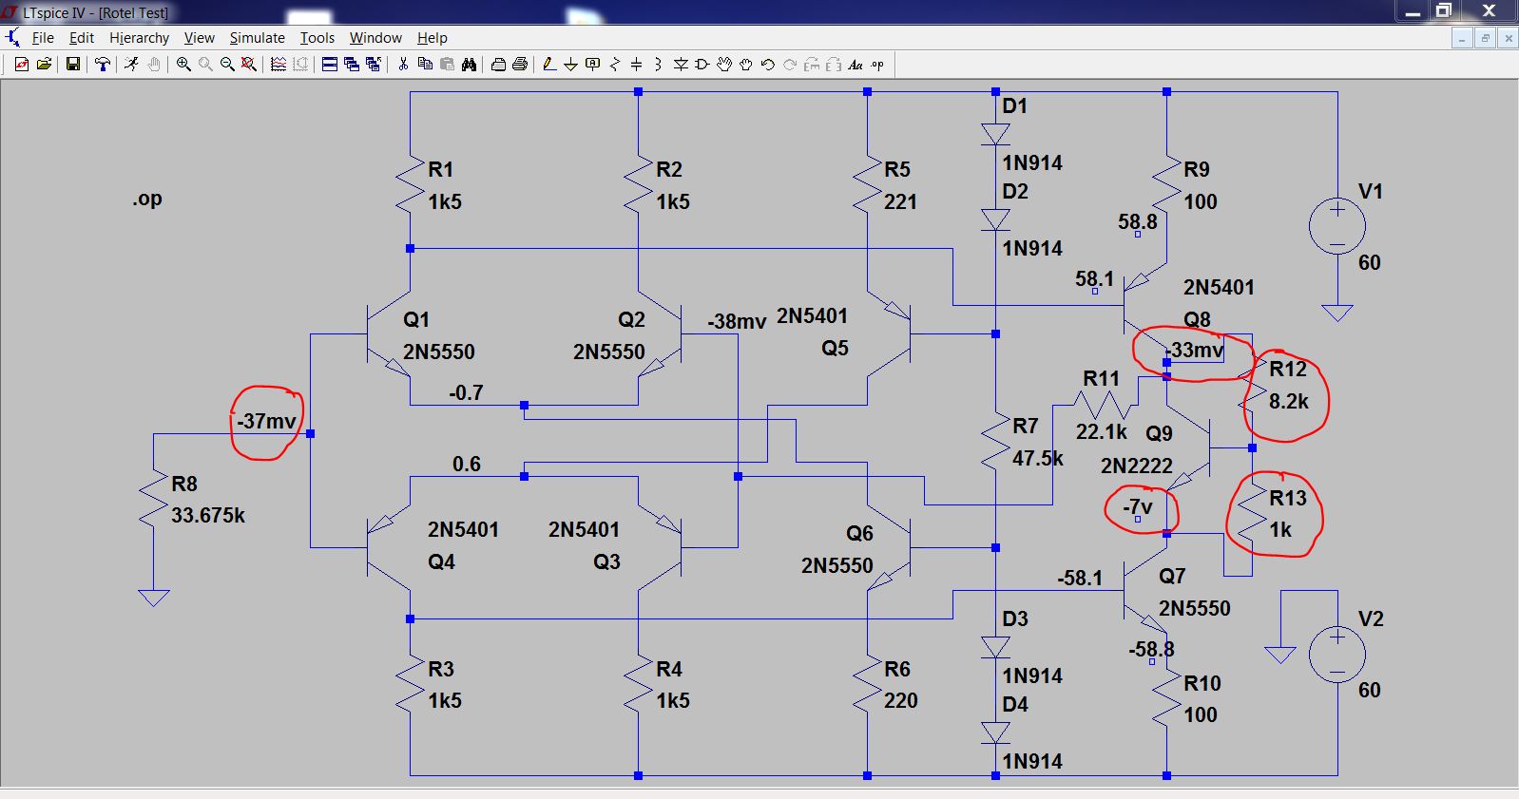Click the Open file folder icon

44,65
